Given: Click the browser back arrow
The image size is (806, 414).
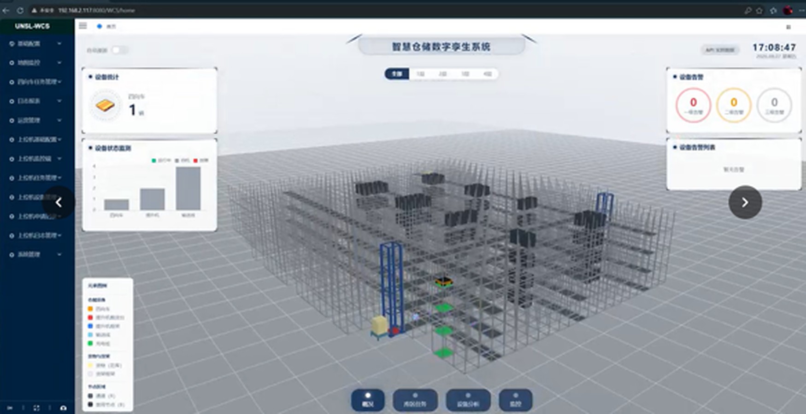Looking at the screenshot, I should pos(6,10).
